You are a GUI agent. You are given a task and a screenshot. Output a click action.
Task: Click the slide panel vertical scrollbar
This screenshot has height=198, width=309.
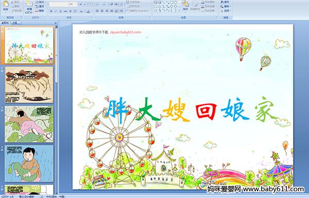(x=57, y=108)
